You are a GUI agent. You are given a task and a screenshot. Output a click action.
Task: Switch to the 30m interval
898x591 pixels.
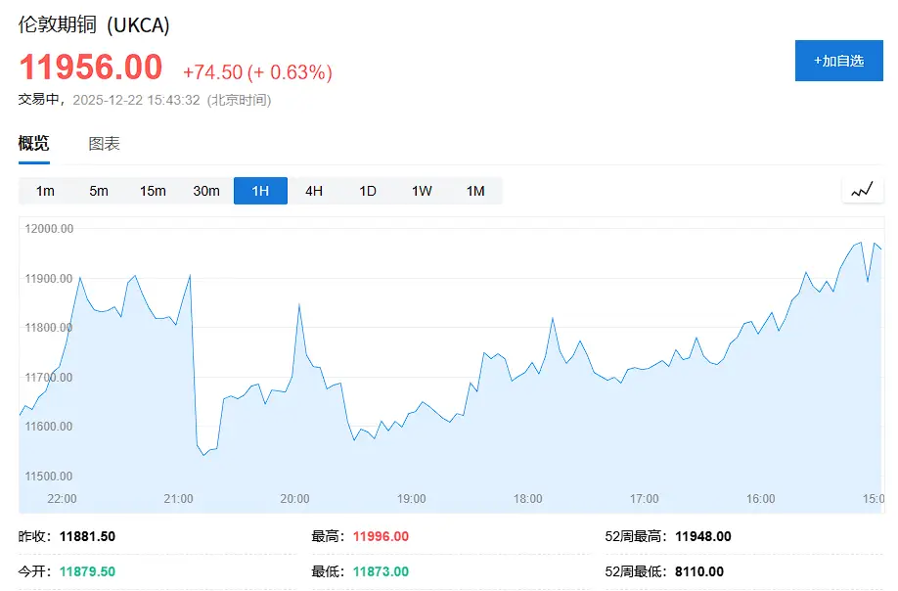coord(206,191)
